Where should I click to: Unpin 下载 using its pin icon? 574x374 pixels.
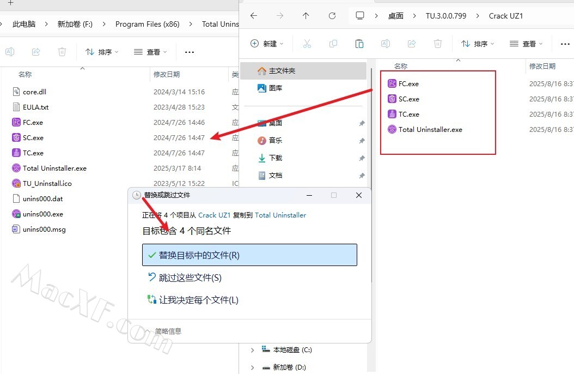362,158
